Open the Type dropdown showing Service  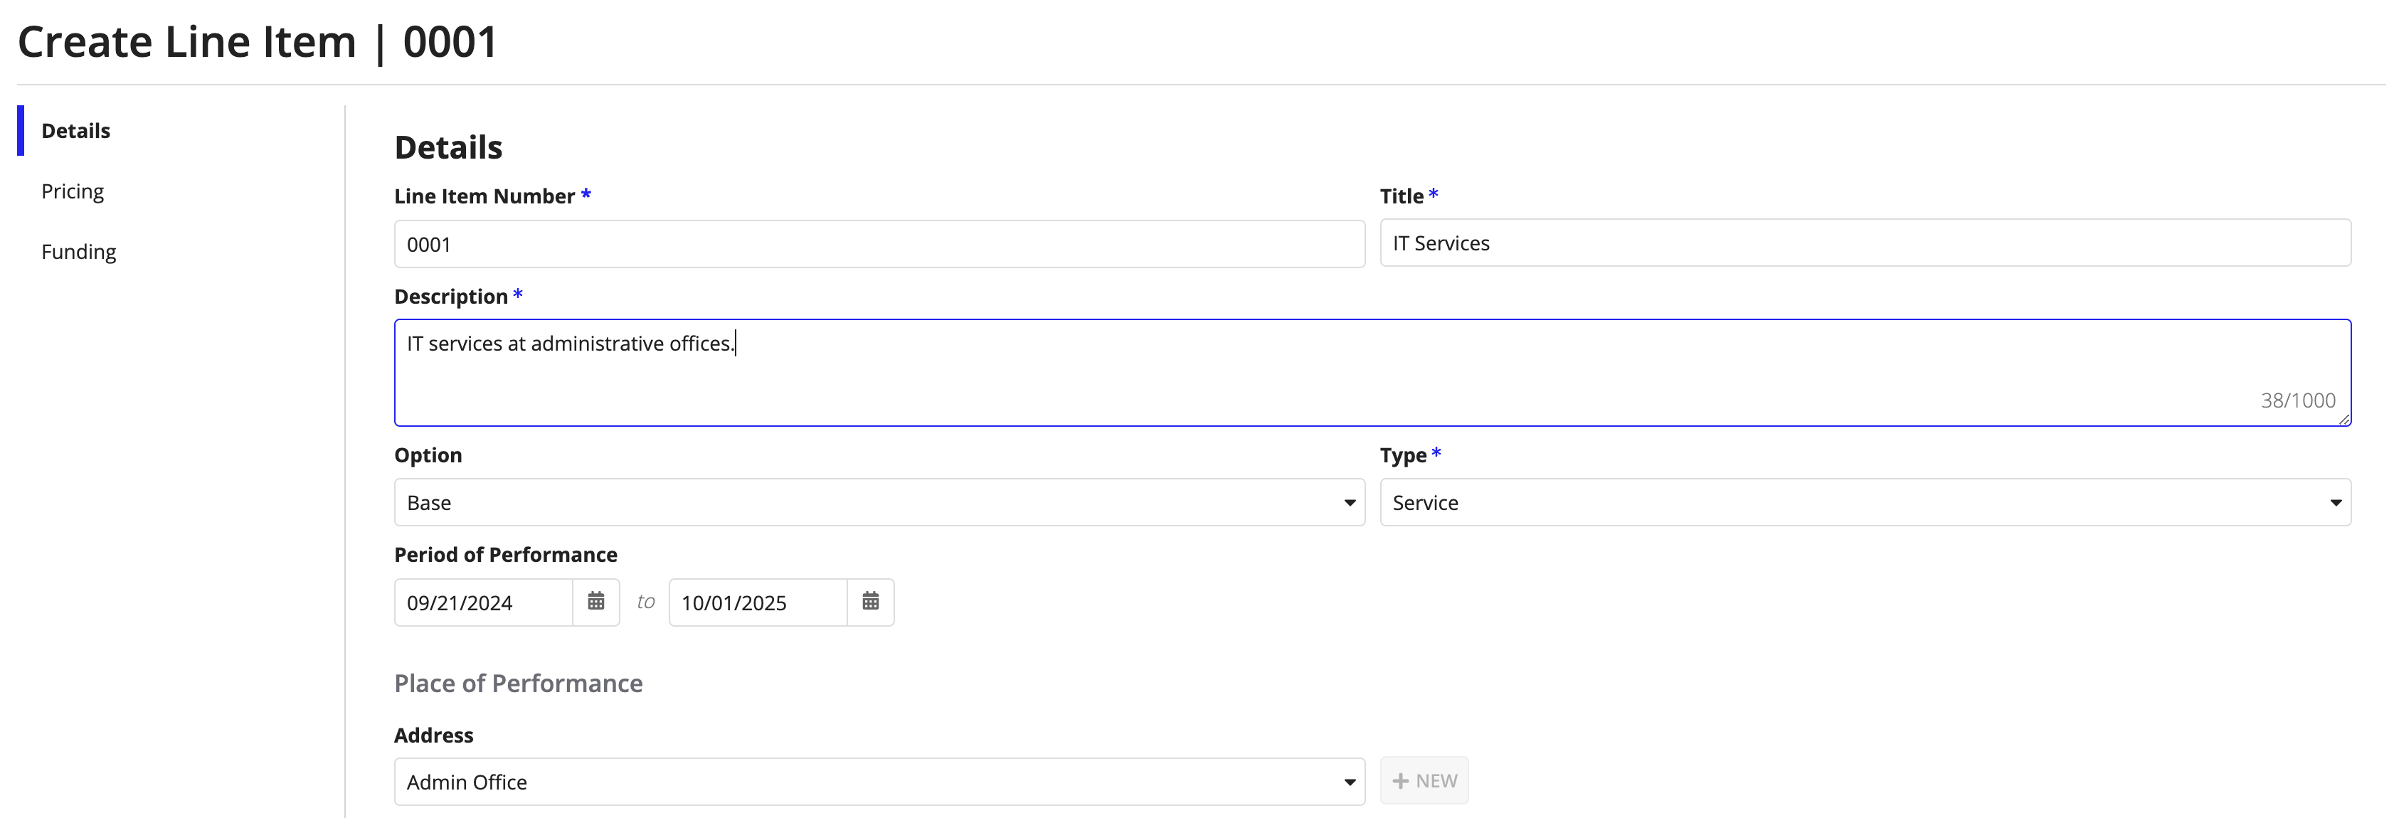(x=1865, y=503)
